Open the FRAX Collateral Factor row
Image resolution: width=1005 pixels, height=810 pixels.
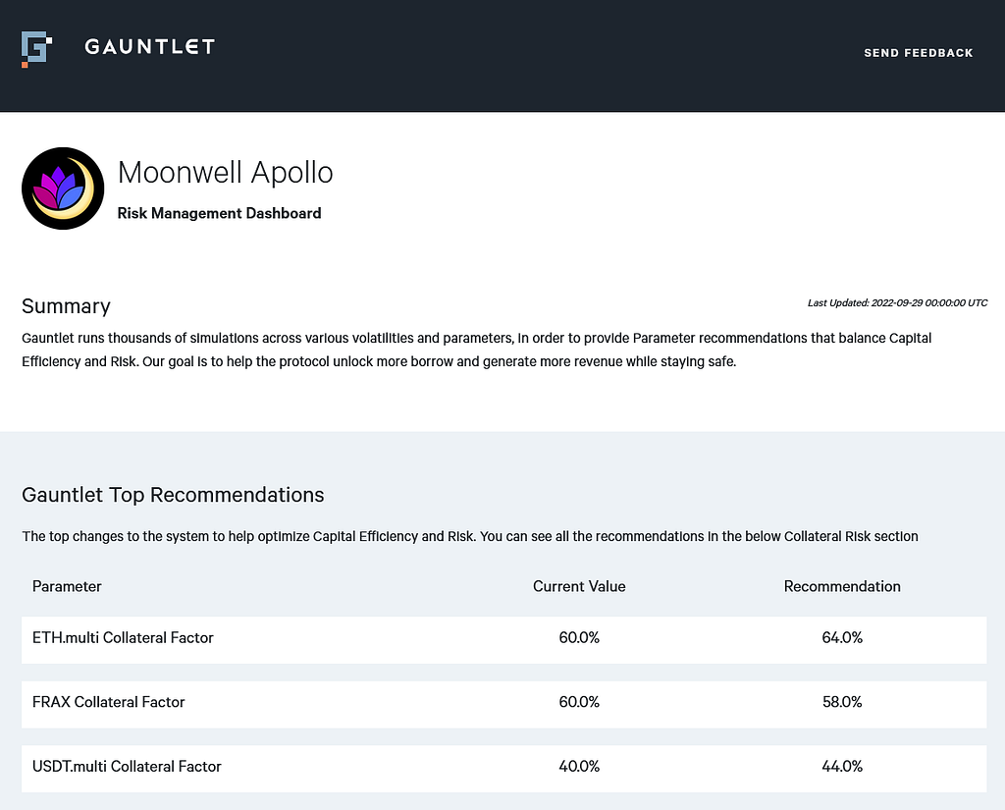coord(503,704)
